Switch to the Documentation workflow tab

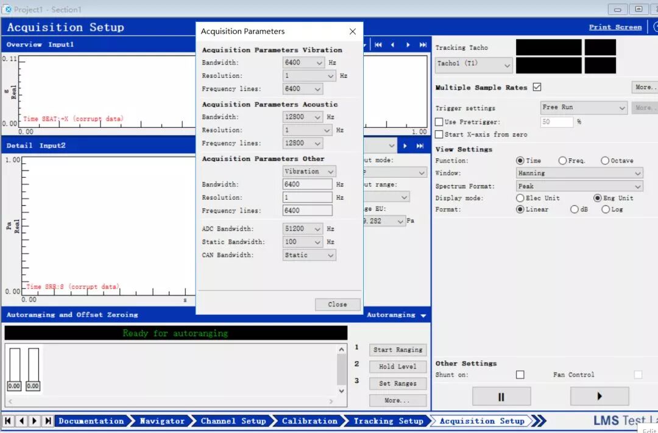[x=91, y=421]
